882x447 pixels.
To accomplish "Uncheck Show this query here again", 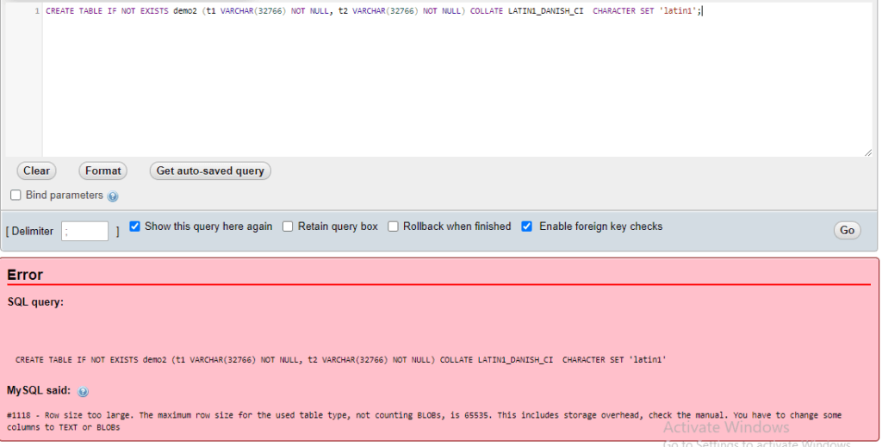I will click(134, 227).
